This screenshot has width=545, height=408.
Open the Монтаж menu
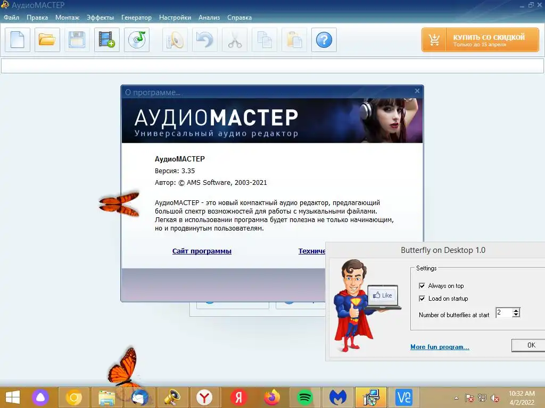pos(68,18)
